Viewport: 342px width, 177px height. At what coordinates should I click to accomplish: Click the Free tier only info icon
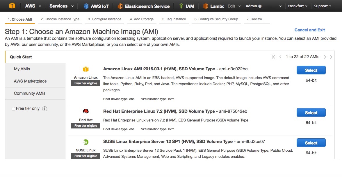[x=44, y=109]
